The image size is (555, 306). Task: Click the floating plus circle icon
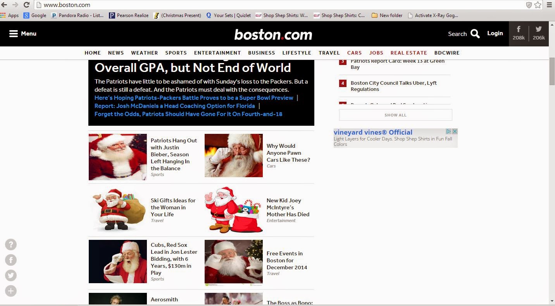[x=11, y=291]
